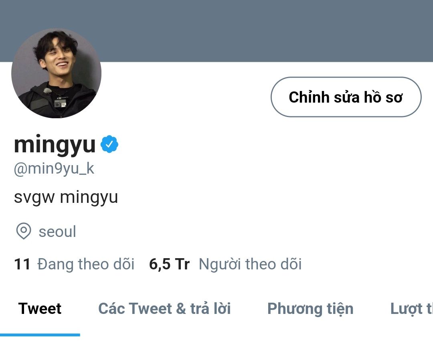Click the bio text "svgw mingyu"

click(x=66, y=197)
